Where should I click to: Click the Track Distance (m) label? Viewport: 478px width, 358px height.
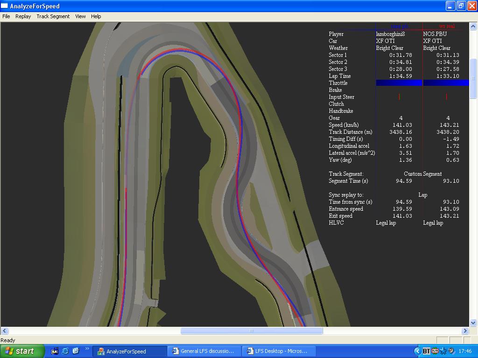point(350,132)
